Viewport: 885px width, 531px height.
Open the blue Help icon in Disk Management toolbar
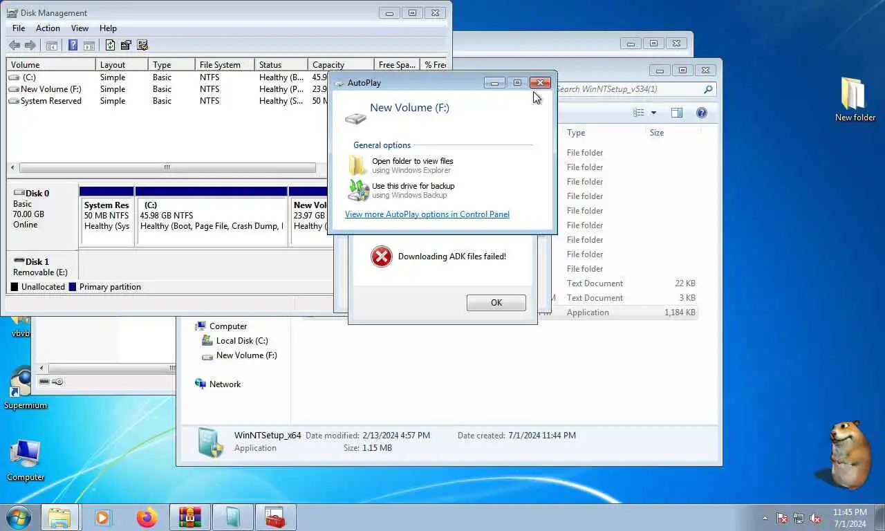(73, 46)
